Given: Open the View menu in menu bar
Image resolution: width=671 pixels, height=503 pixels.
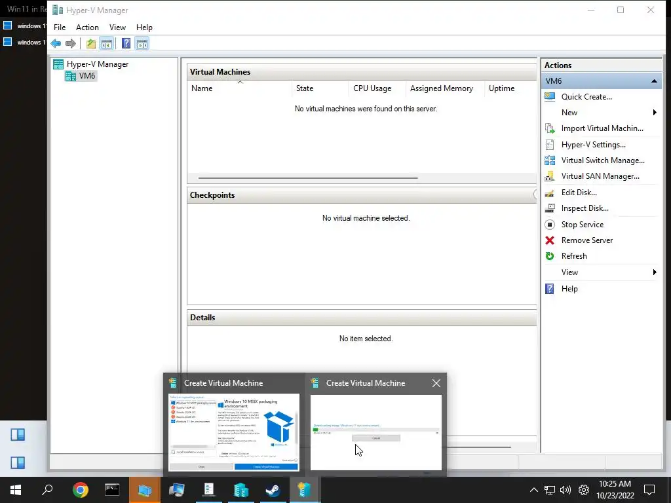Looking at the screenshot, I should [117, 28].
